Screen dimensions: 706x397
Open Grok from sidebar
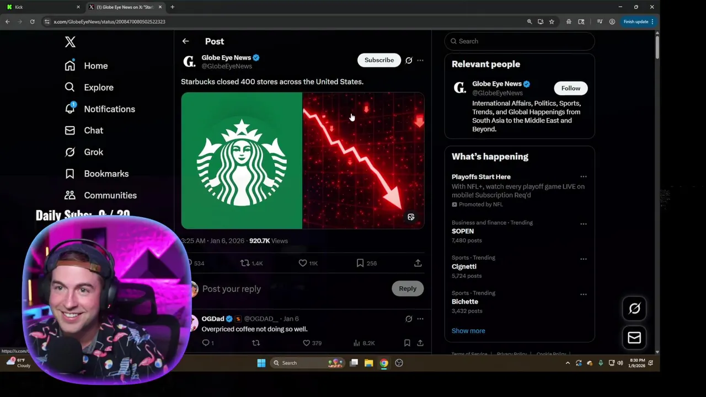pos(84,152)
